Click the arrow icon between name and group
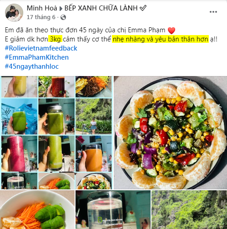The width and height of the screenshot is (227, 229). [x=61, y=9]
